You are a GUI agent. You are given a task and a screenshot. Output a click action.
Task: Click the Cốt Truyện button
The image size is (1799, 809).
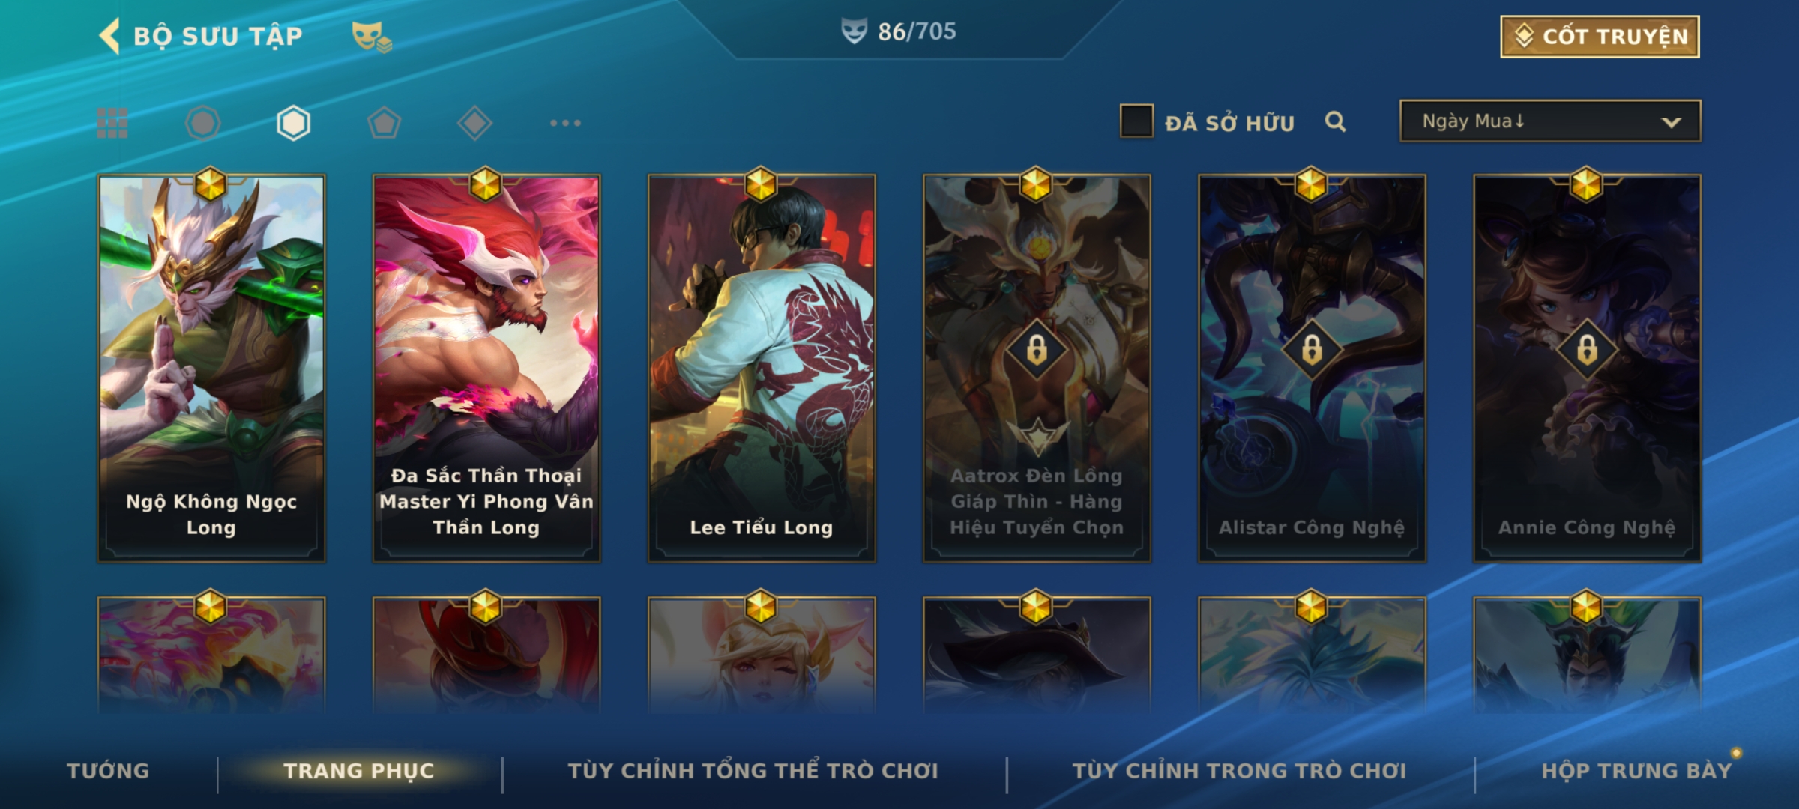[x=1600, y=37]
